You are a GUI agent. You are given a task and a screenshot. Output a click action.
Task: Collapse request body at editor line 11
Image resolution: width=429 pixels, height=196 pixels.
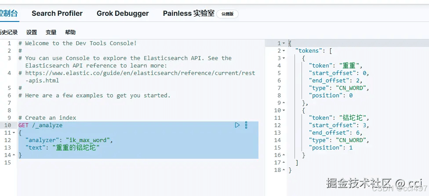tap(14, 133)
